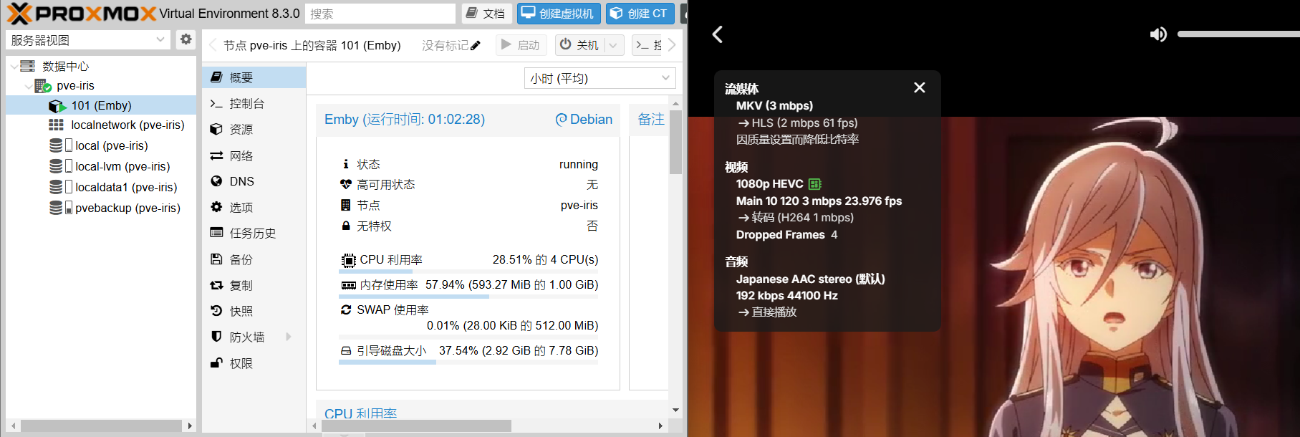Click the pvebackup storage disk icon
The image size is (1300, 437).
coord(56,208)
